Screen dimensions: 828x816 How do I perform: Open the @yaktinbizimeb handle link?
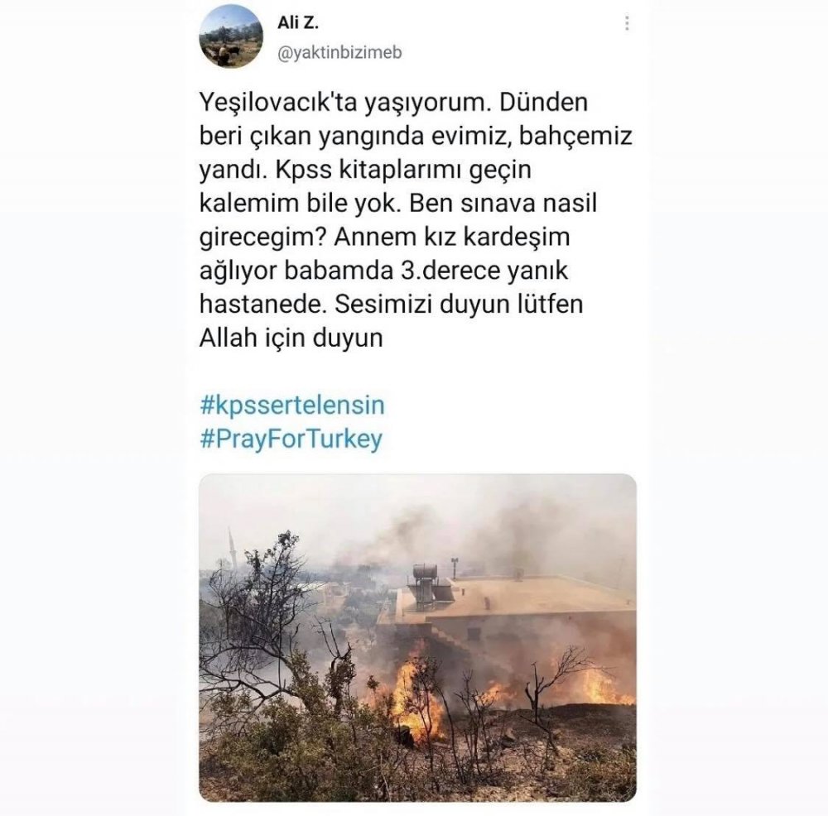(339, 52)
